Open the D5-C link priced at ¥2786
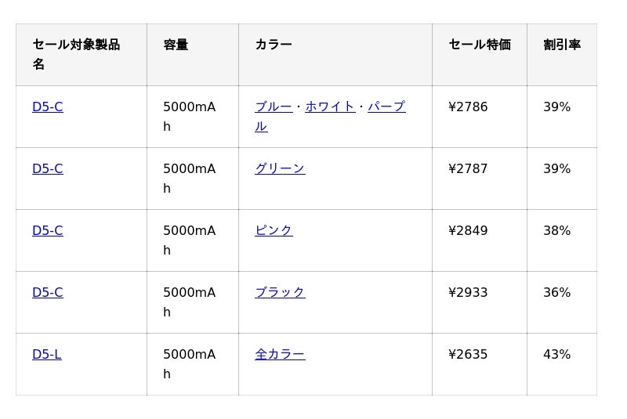The height and width of the screenshot is (419, 627). coord(47,107)
